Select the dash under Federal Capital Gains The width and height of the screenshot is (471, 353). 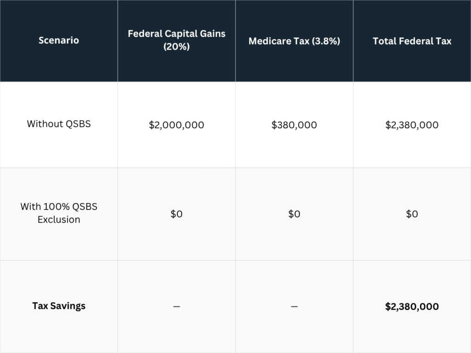(x=177, y=307)
